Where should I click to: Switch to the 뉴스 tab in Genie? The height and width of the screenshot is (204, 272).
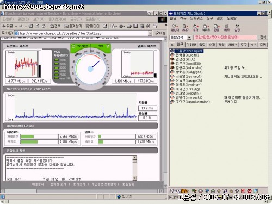253,45
